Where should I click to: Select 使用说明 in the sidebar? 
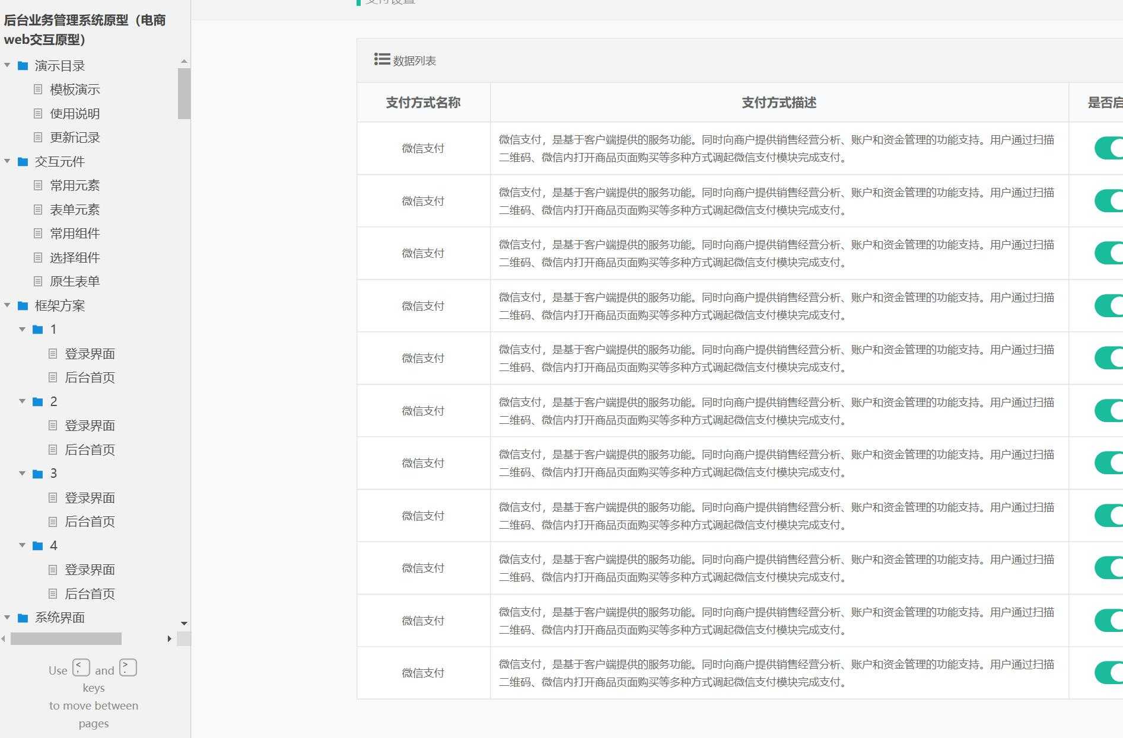[x=75, y=113]
